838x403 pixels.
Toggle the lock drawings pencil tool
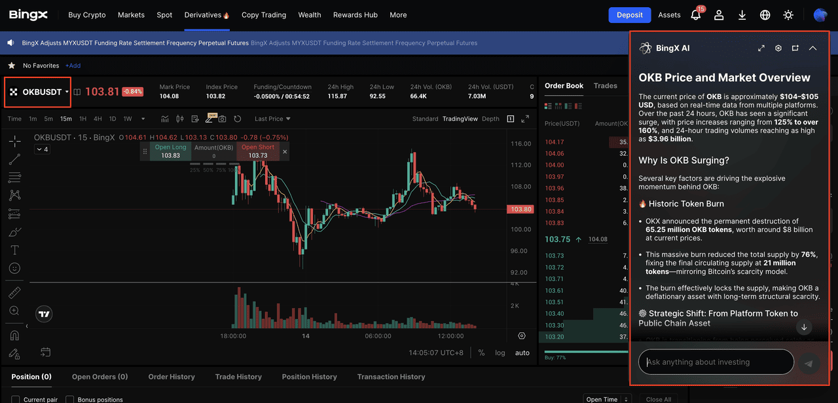pyautogui.click(x=14, y=354)
